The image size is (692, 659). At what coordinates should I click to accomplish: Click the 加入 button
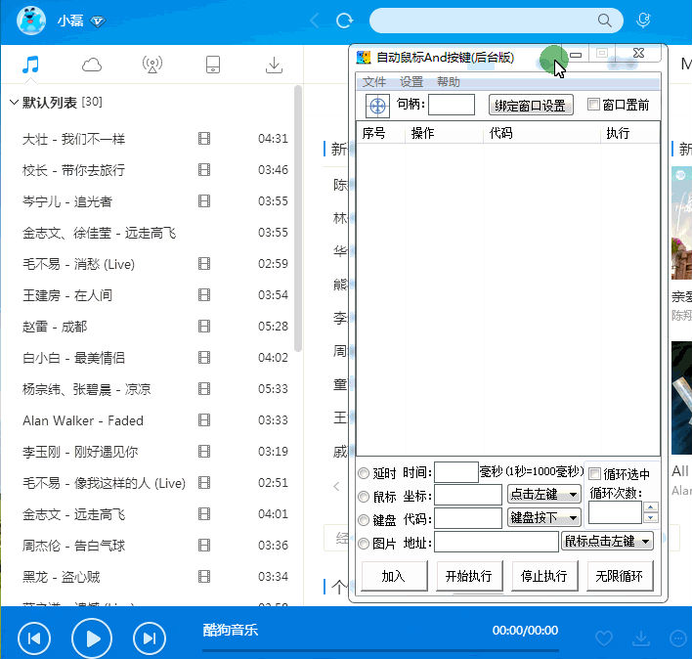coord(394,576)
